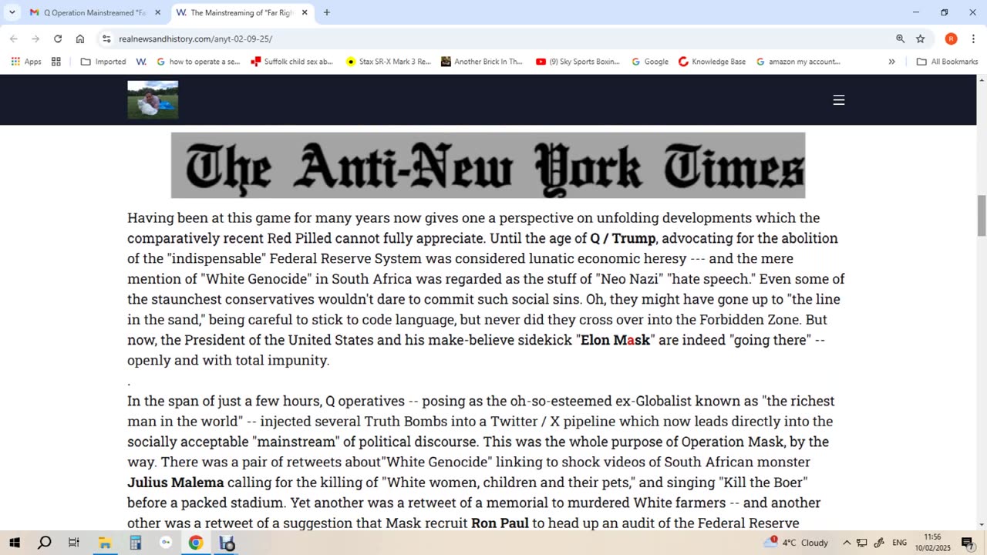Bookmark this page with star icon
987x555 pixels.
tap(920, 39)
